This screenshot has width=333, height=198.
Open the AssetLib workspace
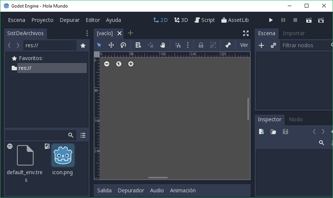(235, 20)
